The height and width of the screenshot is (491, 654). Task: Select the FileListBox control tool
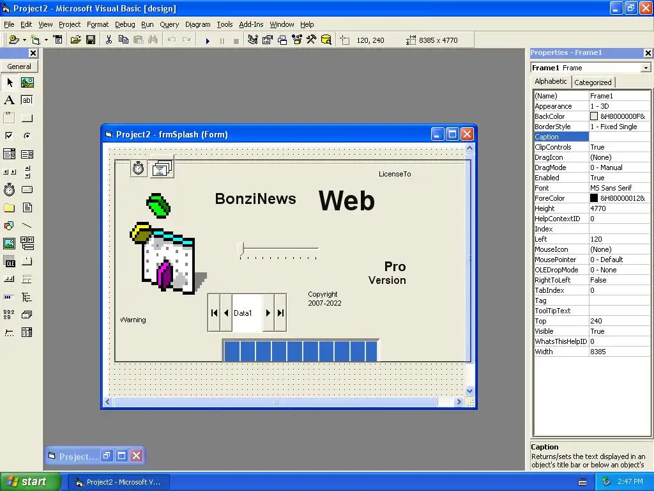(x=27, y=208)
